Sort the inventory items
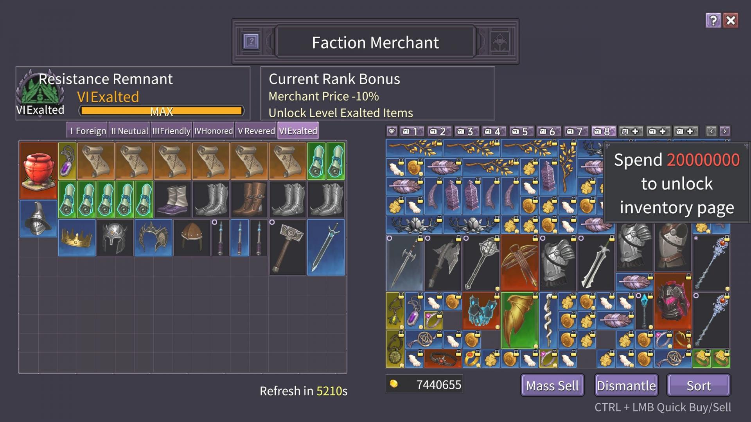The height and width of the screenshot is (422, 751). (699, 385)
